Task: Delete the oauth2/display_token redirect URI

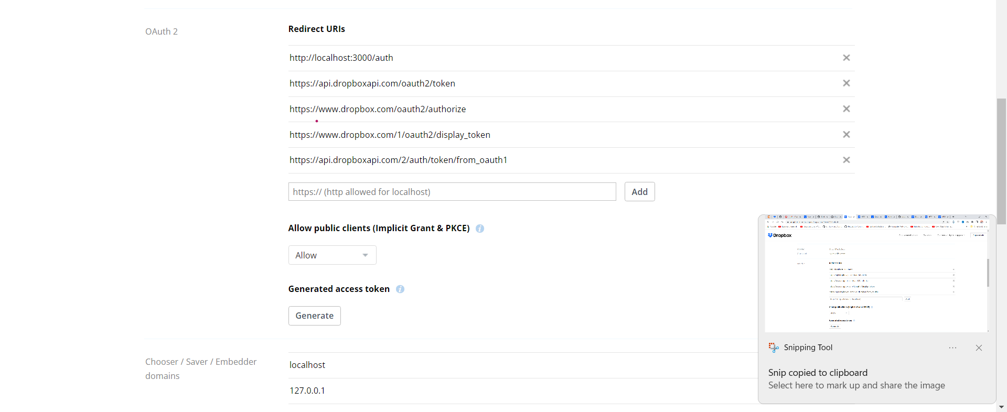Action: pyautogui.click(x=846, y=135)
